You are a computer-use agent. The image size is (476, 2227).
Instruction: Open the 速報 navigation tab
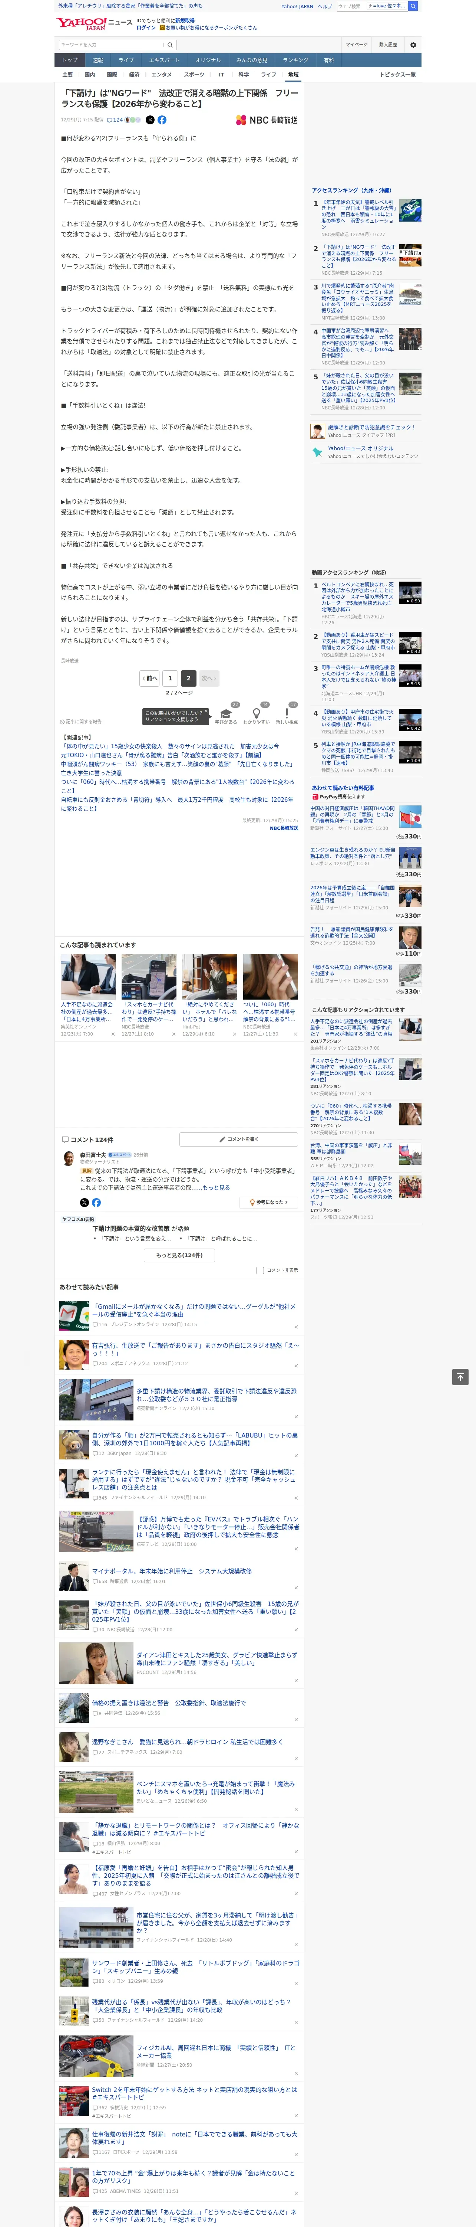click(x=97, y=61)
